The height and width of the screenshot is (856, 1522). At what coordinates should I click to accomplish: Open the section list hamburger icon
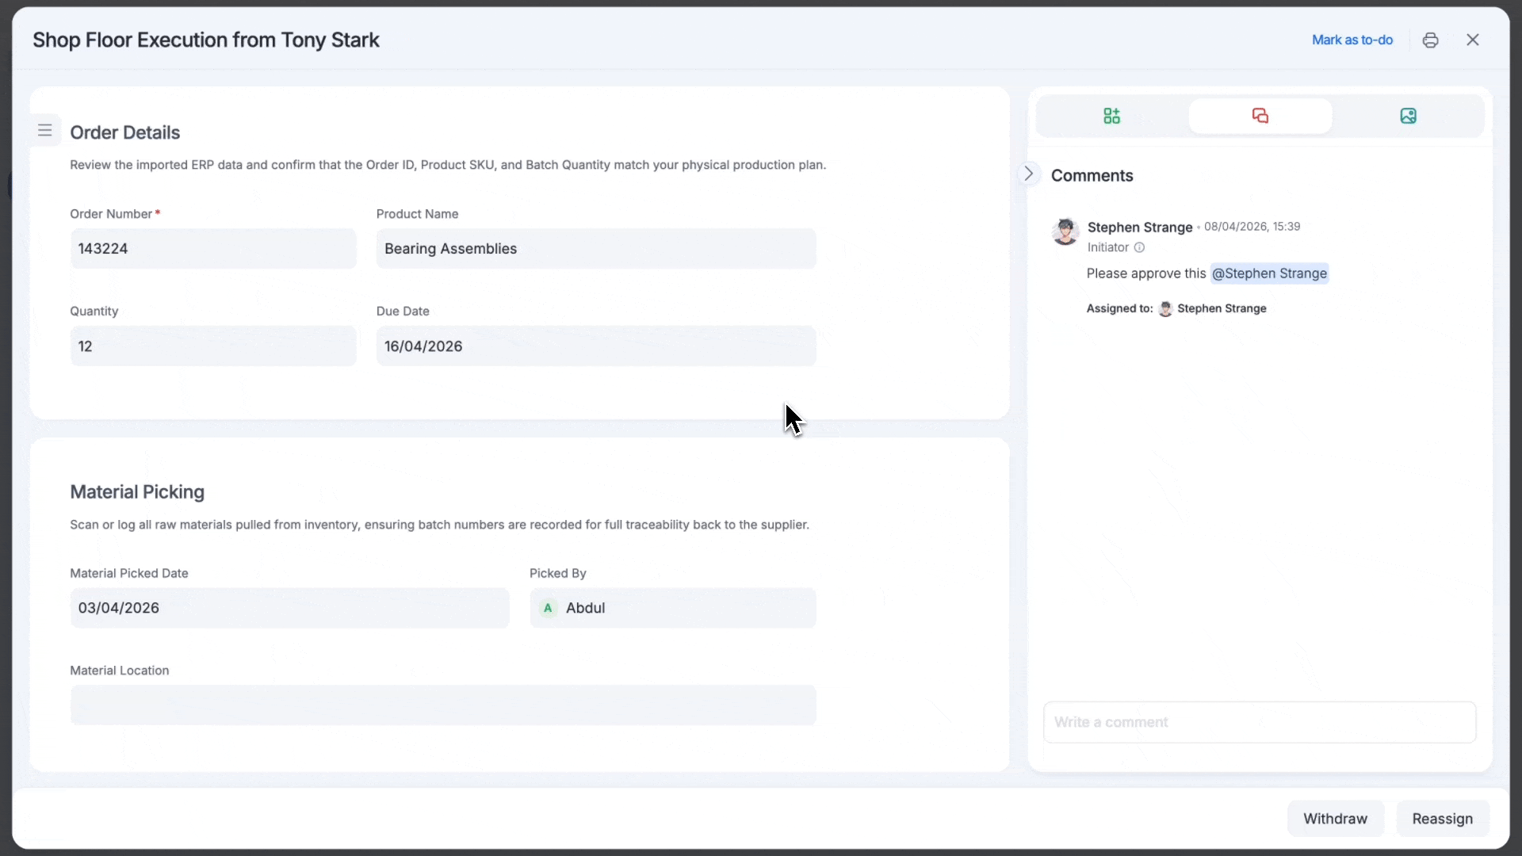tap(45, 131)
